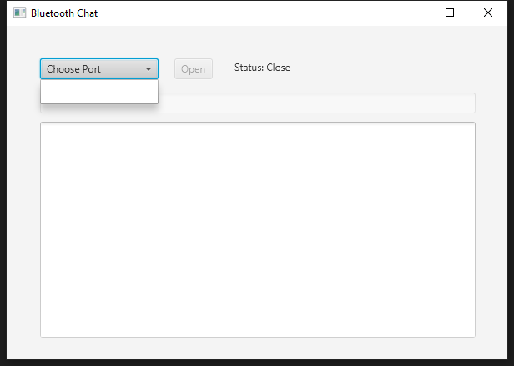Click the word "Close" in status
The width and height of the screenshot is (514, 366).
279,68
